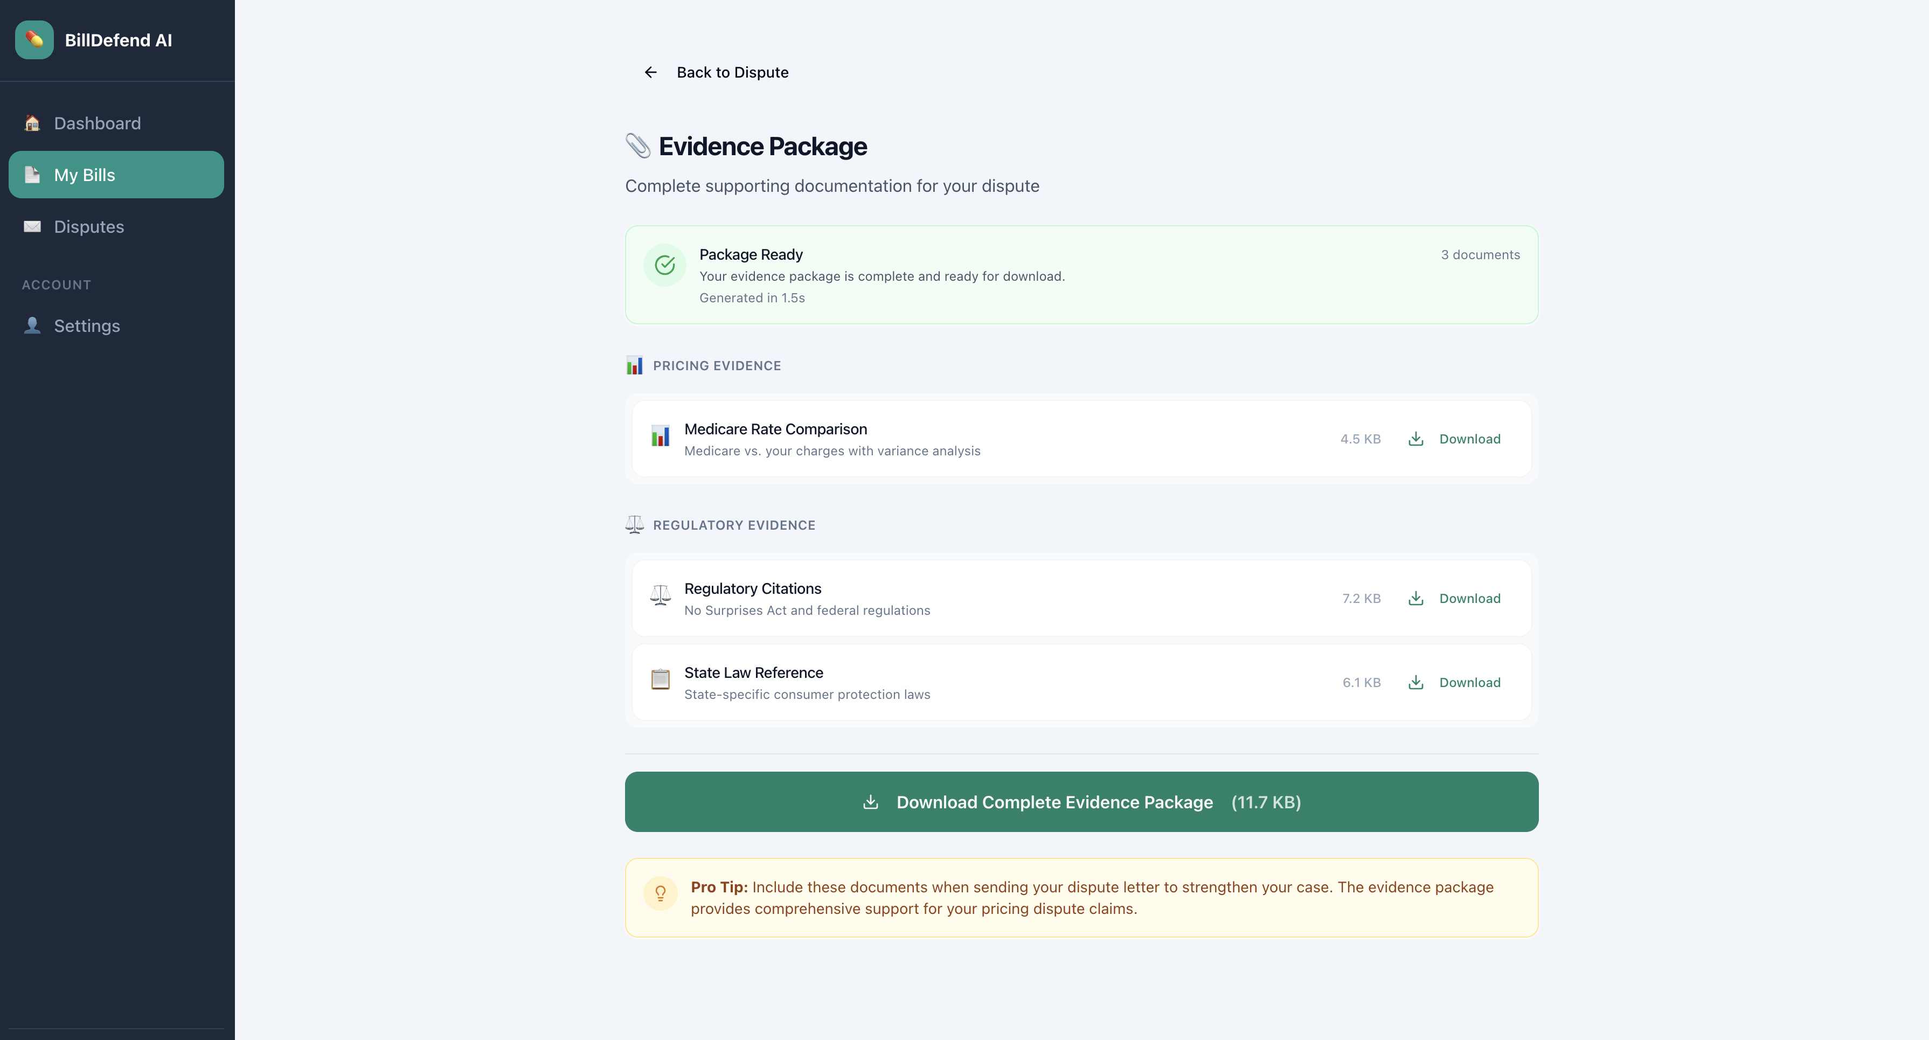
Task: Click the clipboard icon beside State Law Reference
Action: coord(661,681)
